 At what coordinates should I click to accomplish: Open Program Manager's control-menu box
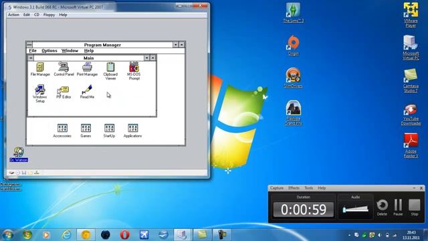pyautogui.click(x=29, y=45)
